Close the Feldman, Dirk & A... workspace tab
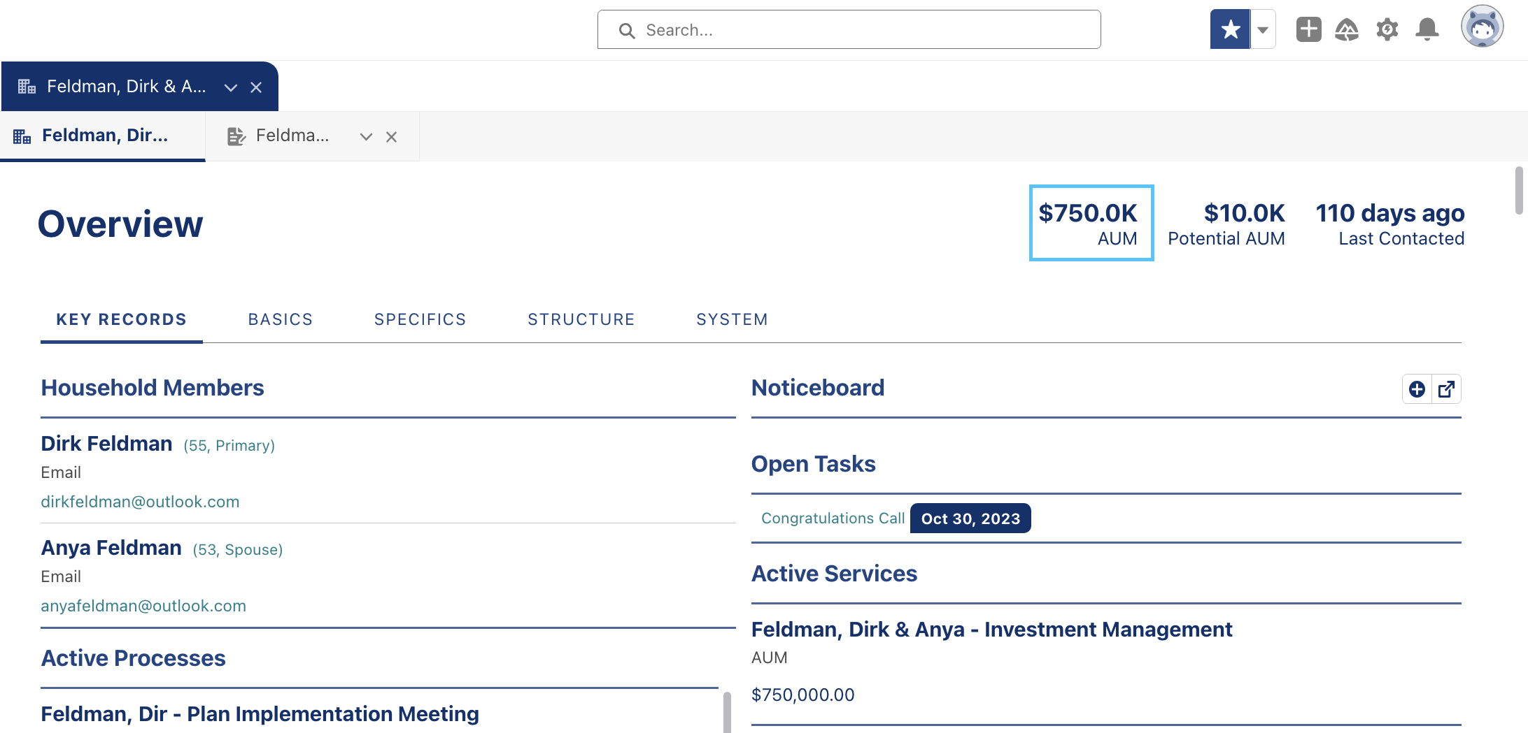Viewport: 1528px width, 733px height. 256,87
